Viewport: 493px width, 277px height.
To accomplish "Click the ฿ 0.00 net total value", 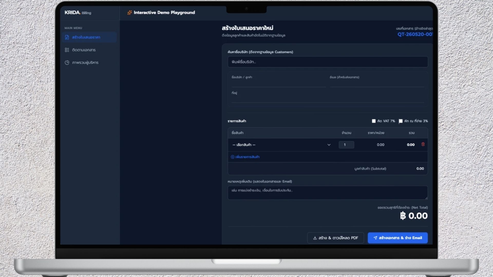I will (x=414, y=216).
